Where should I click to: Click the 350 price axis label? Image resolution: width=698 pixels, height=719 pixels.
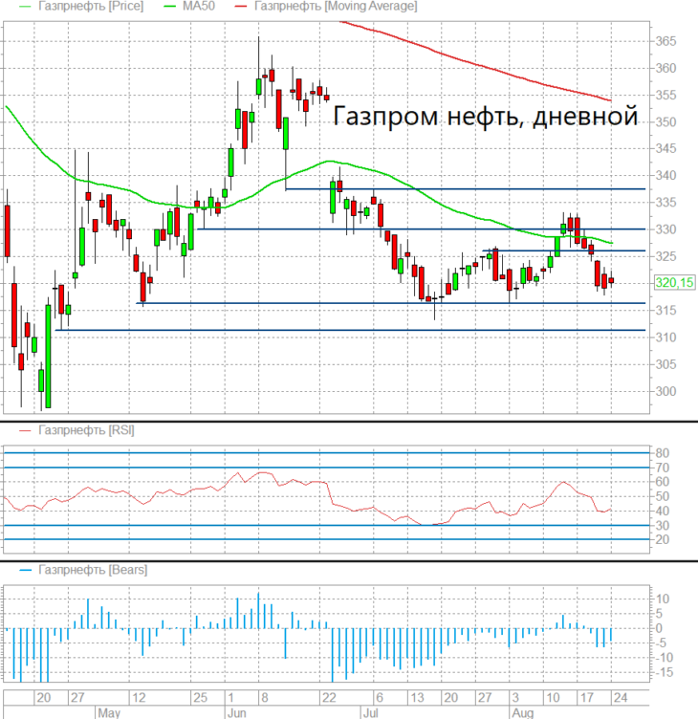(665, 122)
